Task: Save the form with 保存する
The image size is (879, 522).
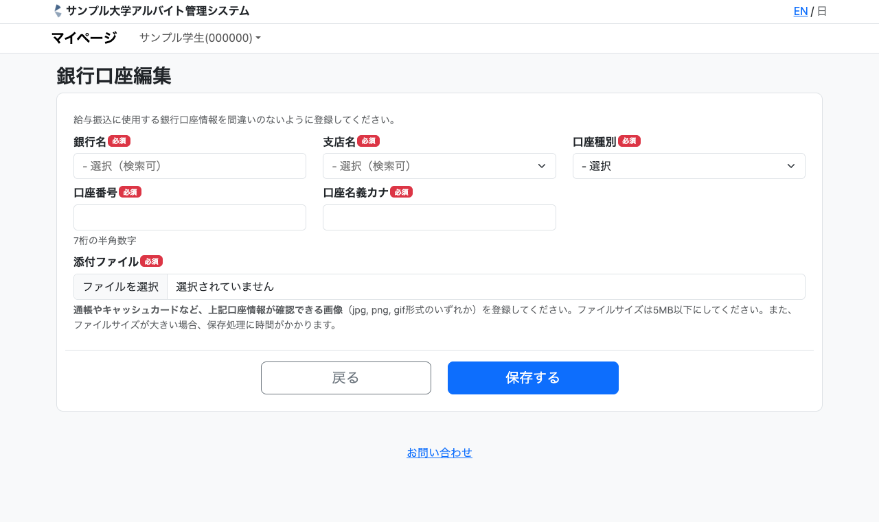Action: point(533,378)
